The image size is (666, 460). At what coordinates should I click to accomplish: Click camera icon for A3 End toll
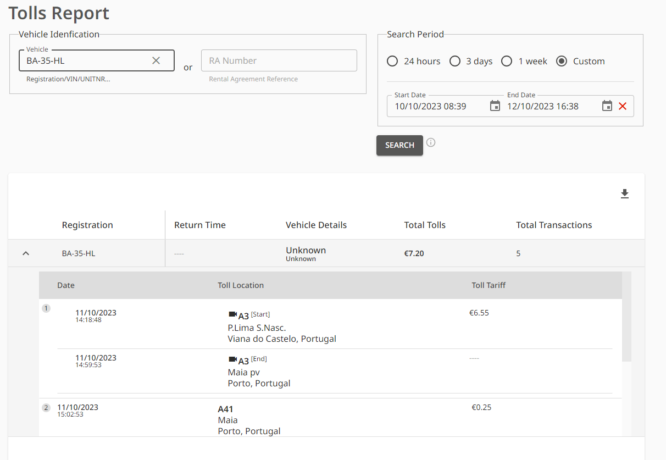[232, 359]
